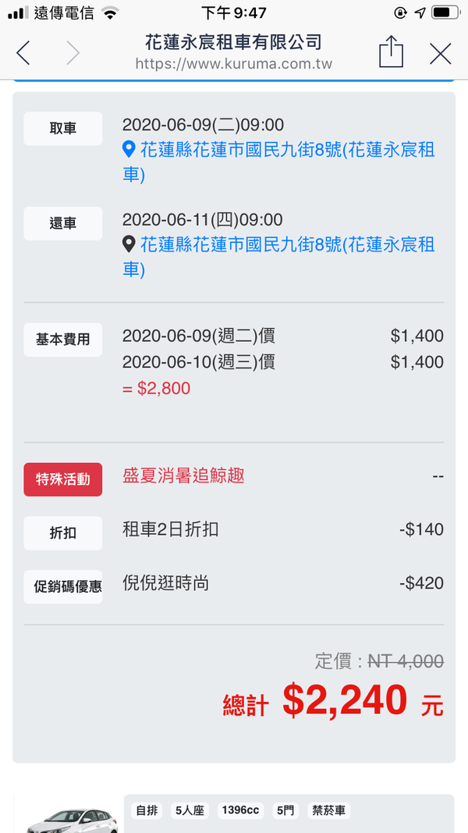This screenshot has height=833, width=468.
Task: Tap the 禁菸車 non-smoking tag
Action: [x=329, y=810]
